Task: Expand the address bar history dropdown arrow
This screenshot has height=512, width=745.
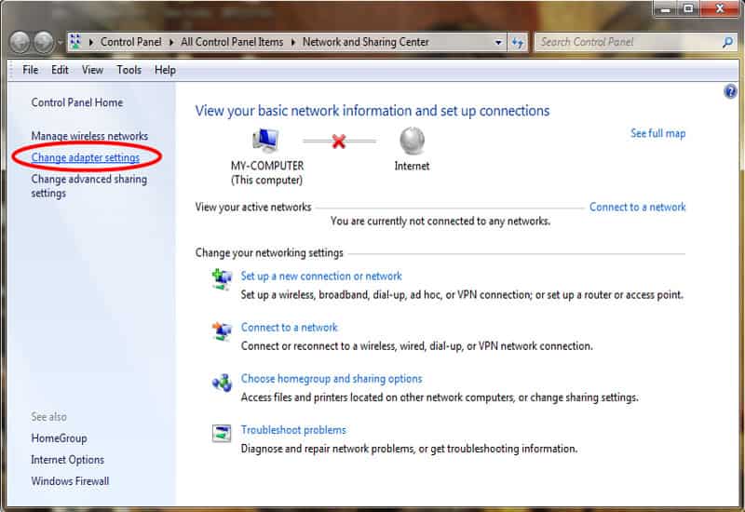Action: coord(498,42)
